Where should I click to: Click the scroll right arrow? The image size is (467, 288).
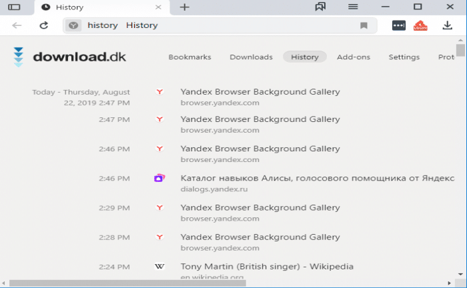pos(449,283)
